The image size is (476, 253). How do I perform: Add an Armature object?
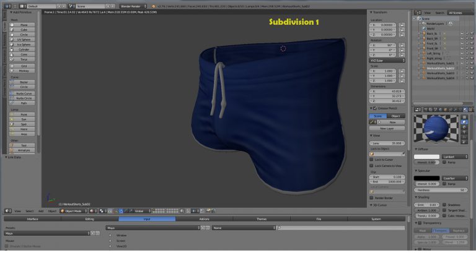pyautogui.click(x=24, y=150)
